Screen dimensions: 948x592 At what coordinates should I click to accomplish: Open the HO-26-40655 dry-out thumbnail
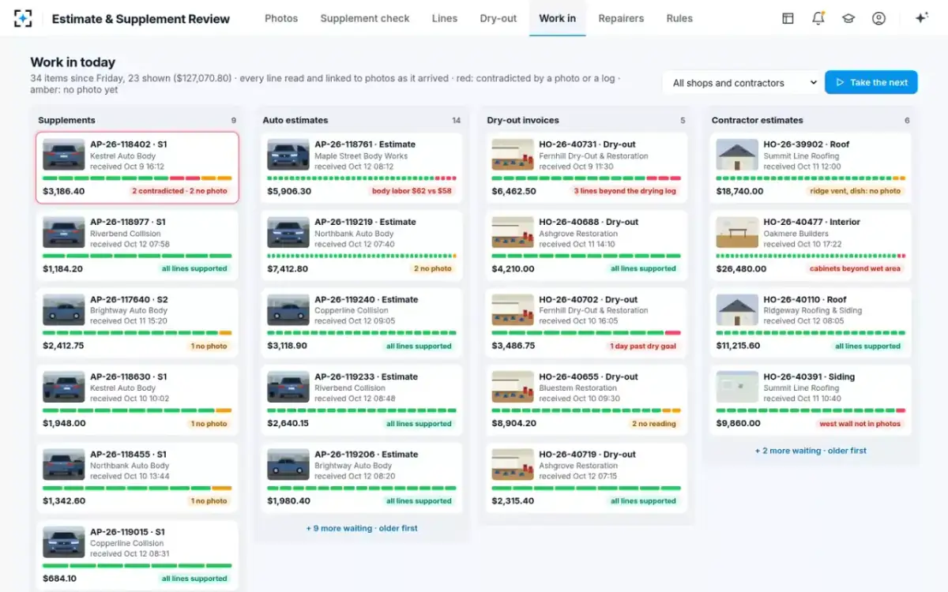point(513,387)
